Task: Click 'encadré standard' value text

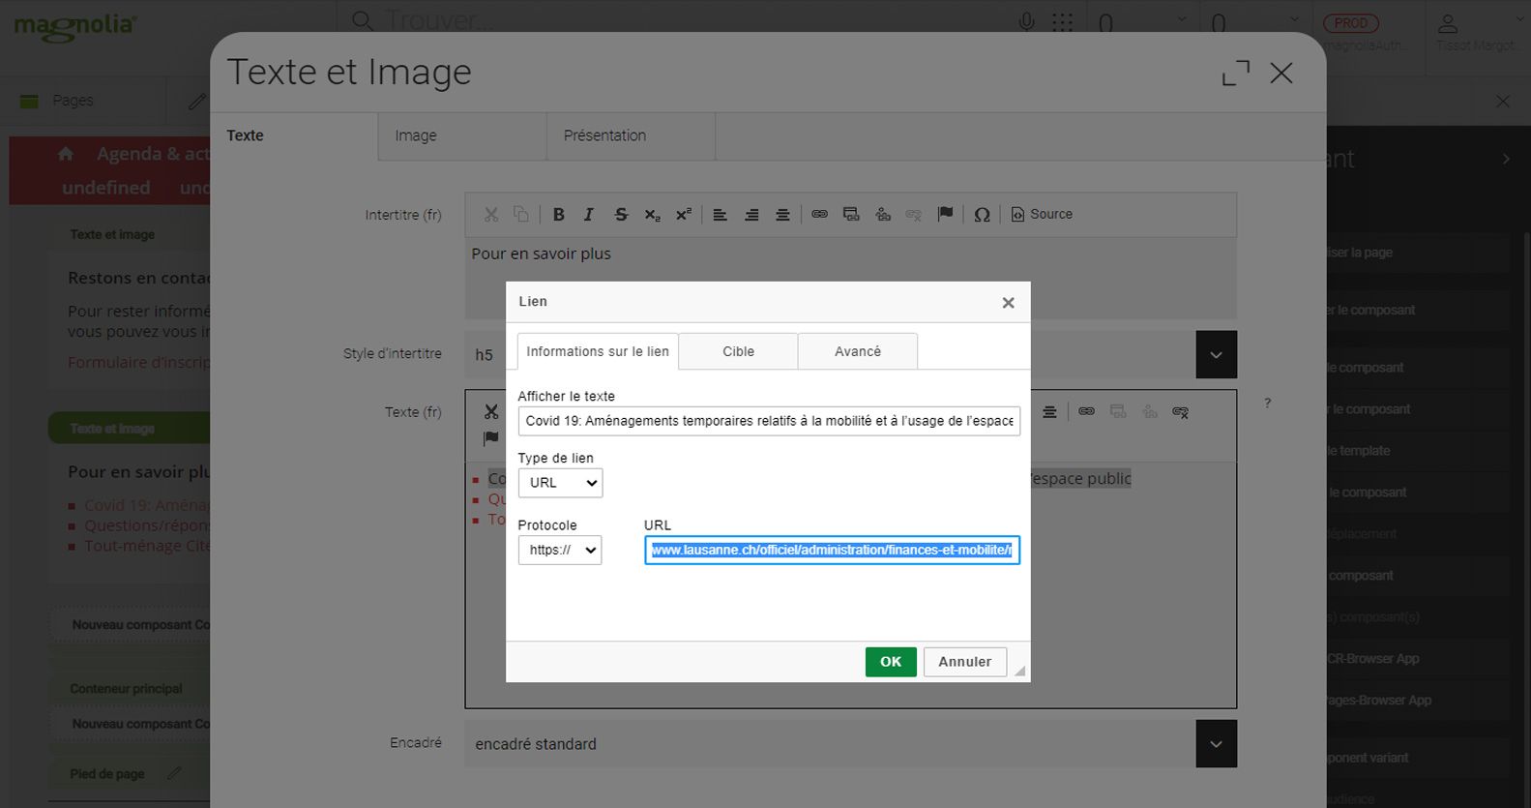Action: pos(536,744)
